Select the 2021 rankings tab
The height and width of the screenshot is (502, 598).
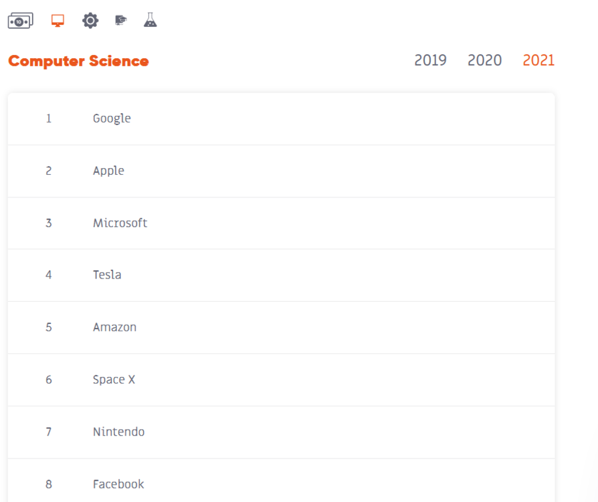538,60
